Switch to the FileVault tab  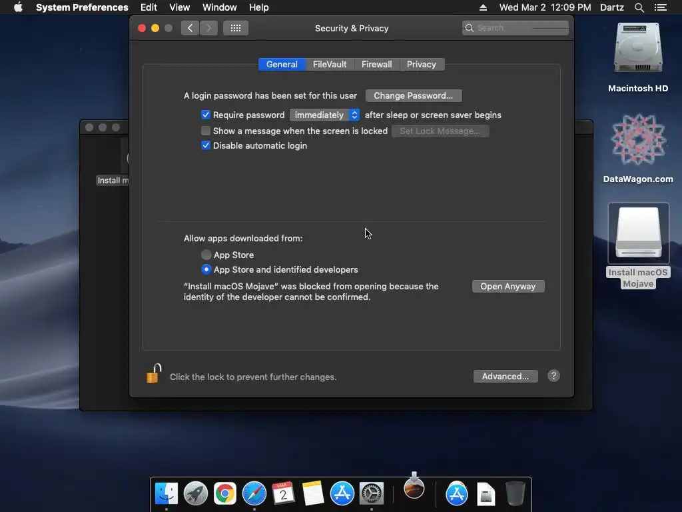coord(330,65)
